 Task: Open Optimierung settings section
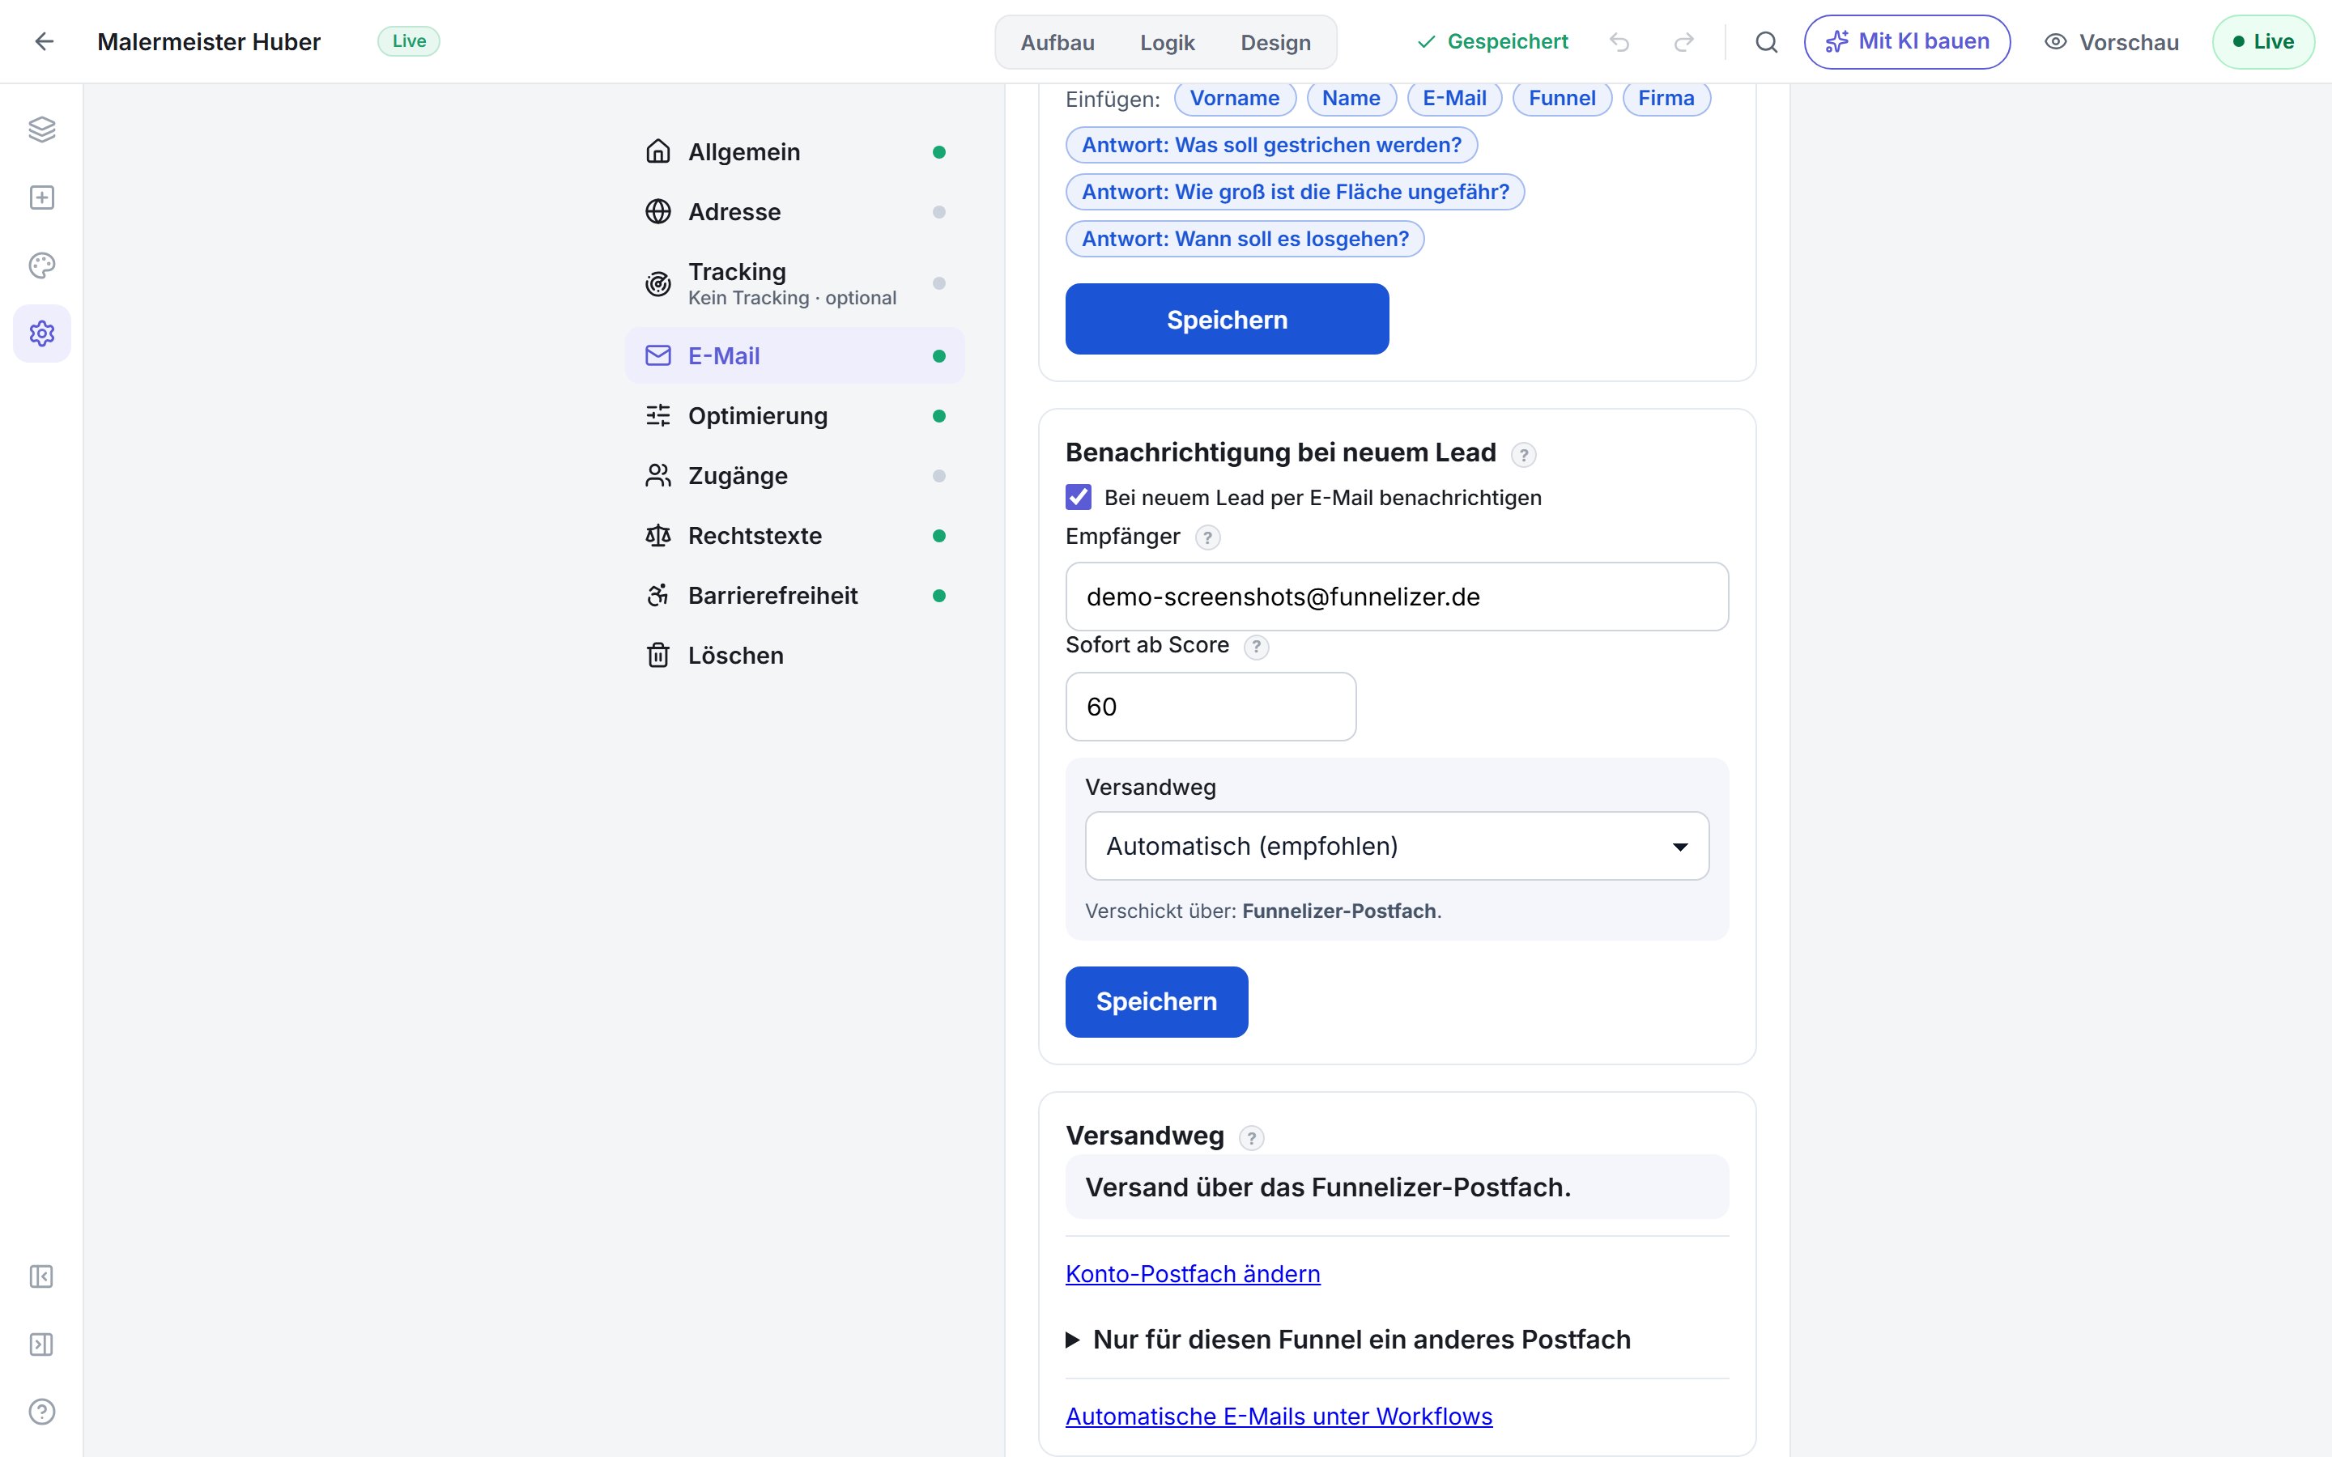point(795,416)
